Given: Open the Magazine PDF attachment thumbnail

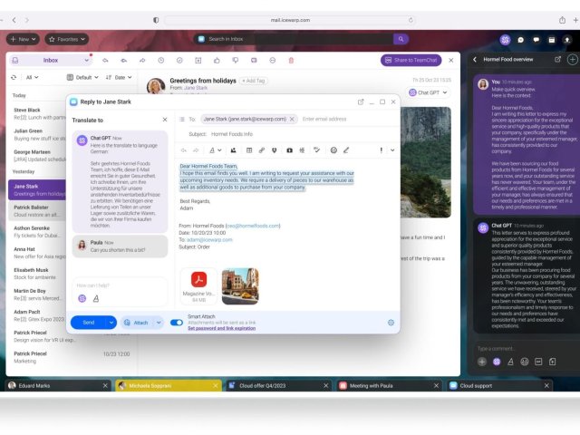Looking at the screenshot, I should click(198, 282).
